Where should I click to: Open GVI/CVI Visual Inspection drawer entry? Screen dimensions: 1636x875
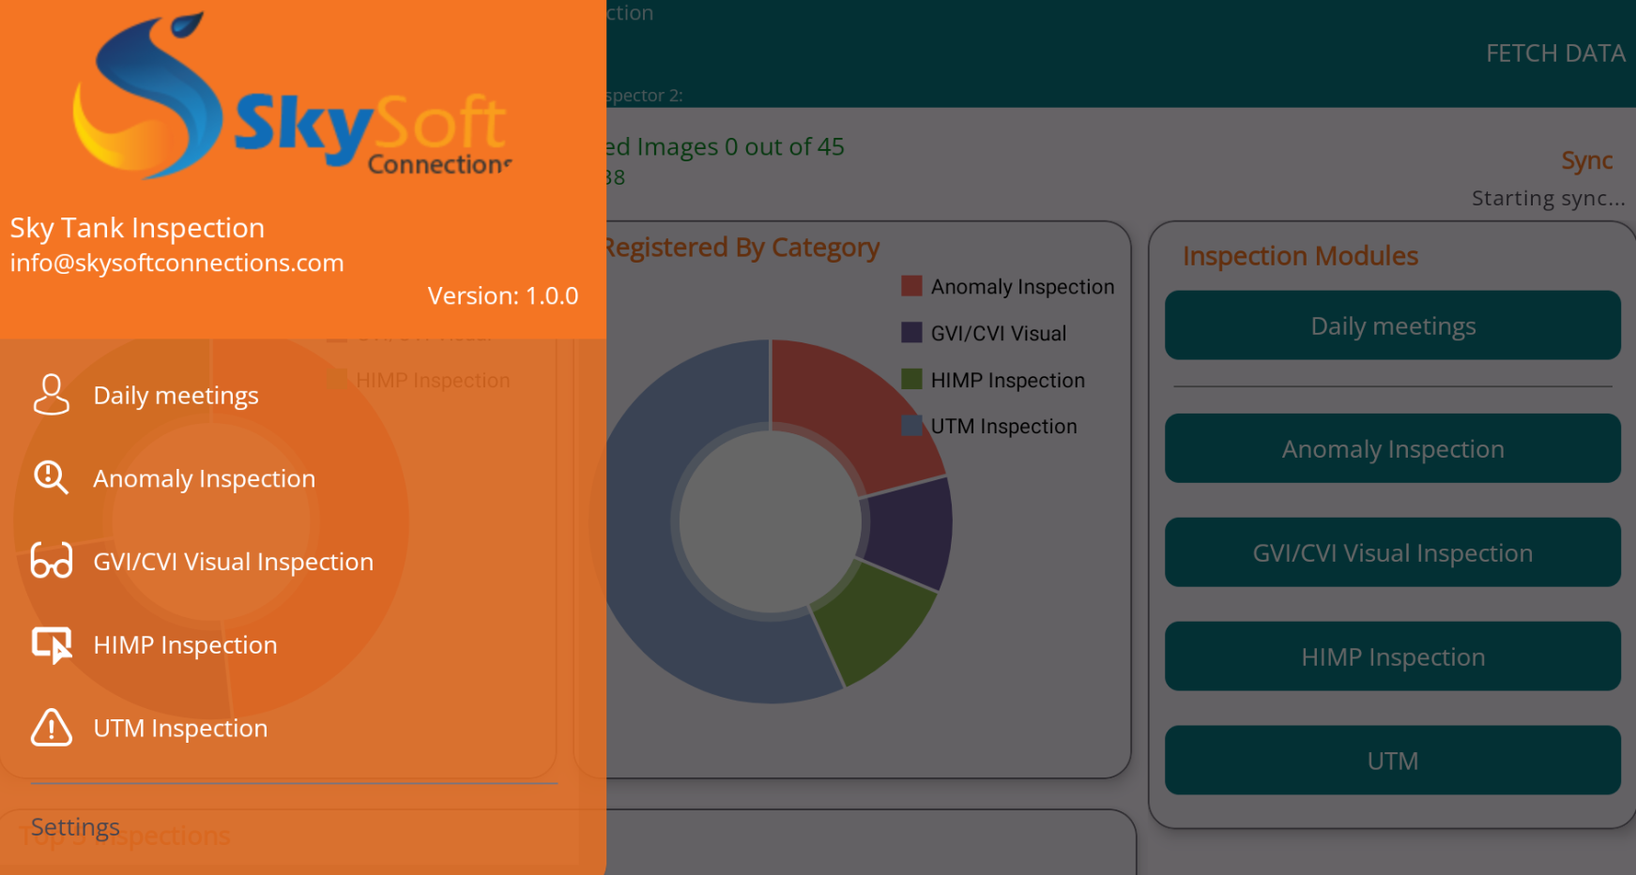(233, 562)
